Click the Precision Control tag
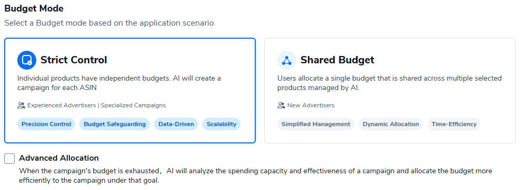 46,124
